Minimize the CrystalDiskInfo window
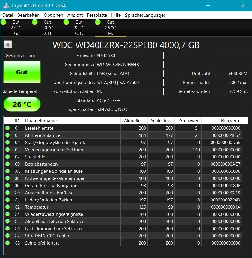Image resolution: width=252 pixels, height=258 pixels. click(x=208, y=6)
